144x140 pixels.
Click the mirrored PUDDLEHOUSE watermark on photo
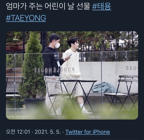(54, 70)
